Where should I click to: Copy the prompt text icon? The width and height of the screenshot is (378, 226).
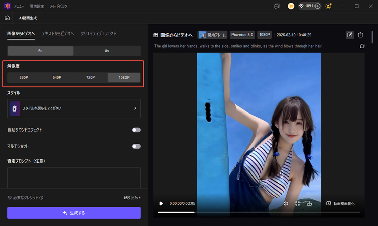pos(362,46)
